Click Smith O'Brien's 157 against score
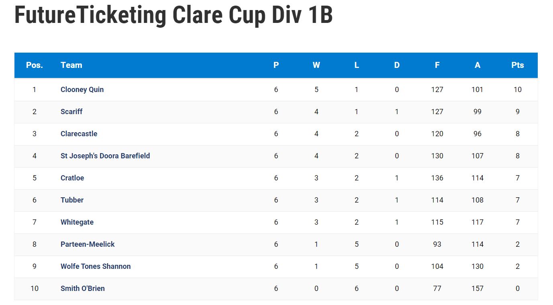Image resolution: width=553 pixels, height=305 pixels. click(477, 289)
